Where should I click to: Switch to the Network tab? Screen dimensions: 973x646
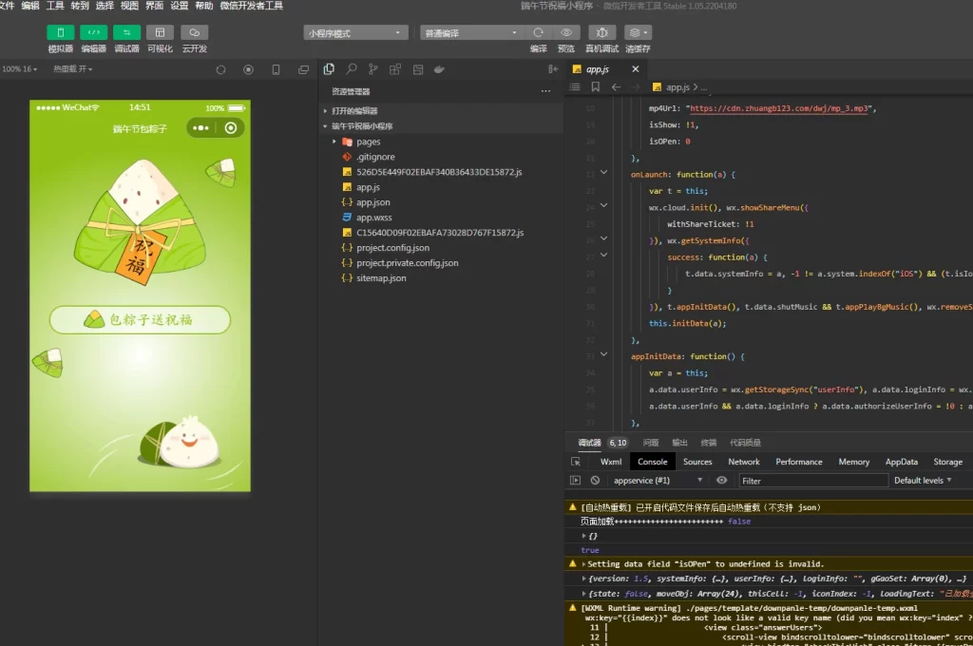743,462
